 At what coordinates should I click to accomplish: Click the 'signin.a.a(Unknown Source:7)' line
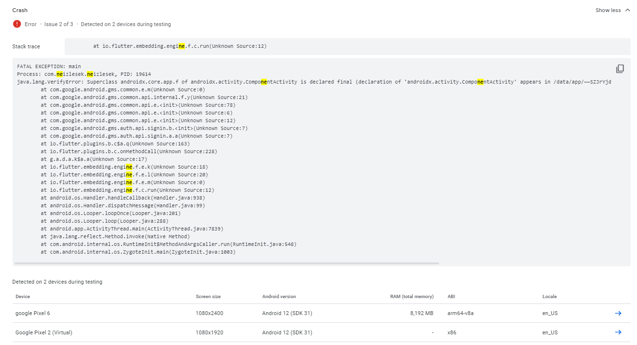pyautogui.click(x=137, y=136)
